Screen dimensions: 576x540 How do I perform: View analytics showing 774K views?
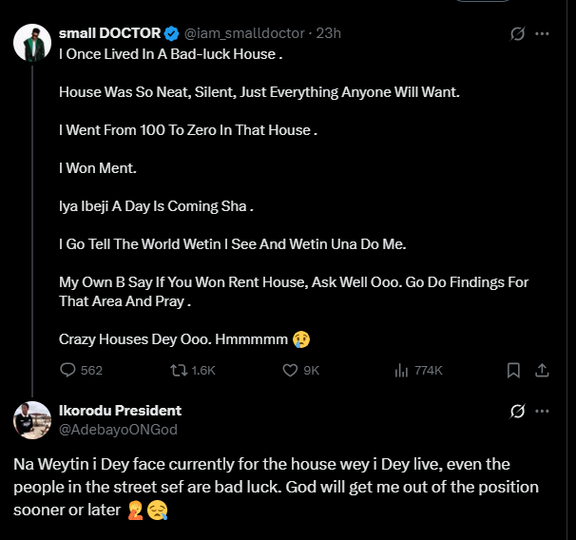(402, 370)
